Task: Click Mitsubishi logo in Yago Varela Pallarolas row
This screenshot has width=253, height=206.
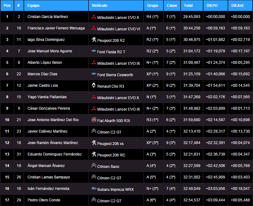Action: click(94, 97)
